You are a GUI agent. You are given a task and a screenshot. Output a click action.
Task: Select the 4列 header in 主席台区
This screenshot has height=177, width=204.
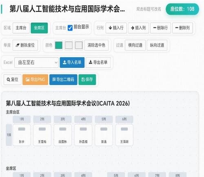coord(83,119)
